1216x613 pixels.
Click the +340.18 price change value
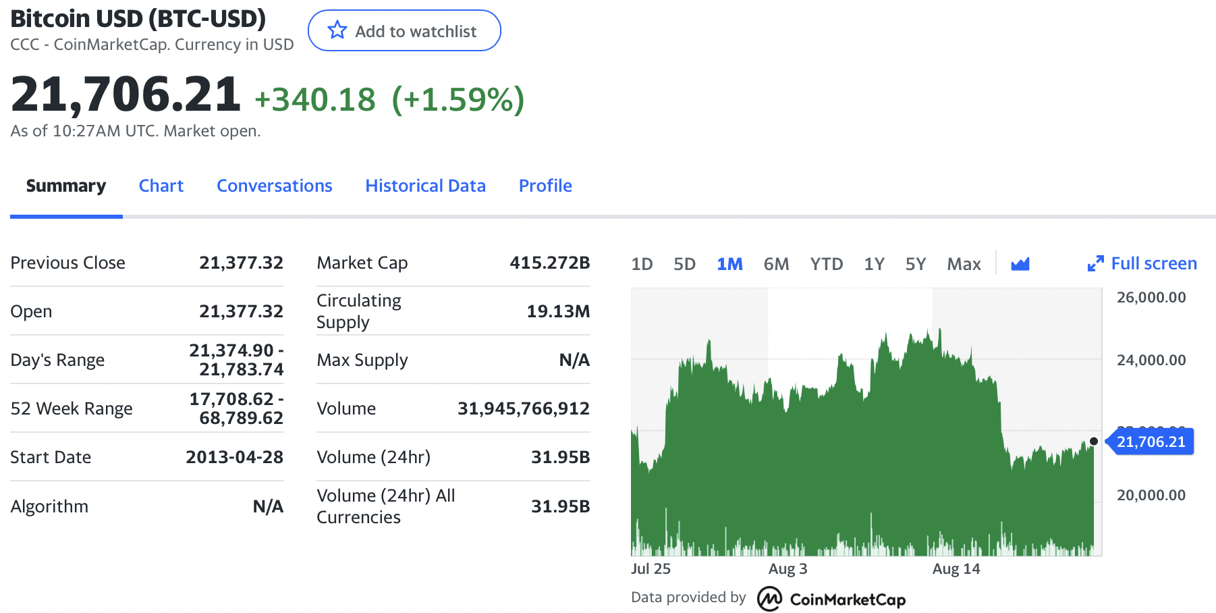(315, 100)
